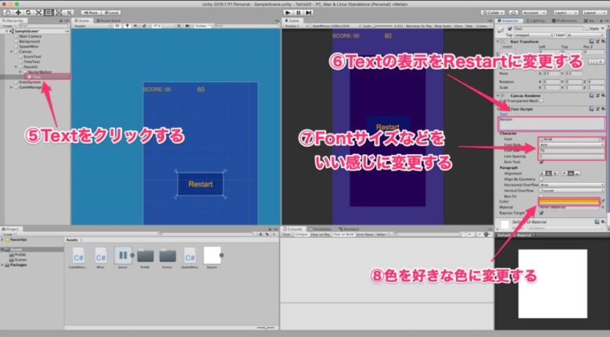Click the Font object picker circle
Viewport: 610px width, 337px height.
pyautogui.click(x=603, y=139)
